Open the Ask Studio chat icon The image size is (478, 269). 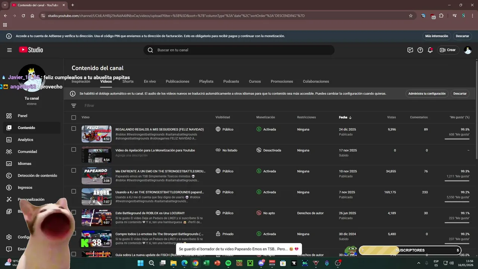[x=410, y=50]
